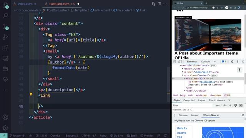This screenshot has height=138, width=246.
Task: Collapse the h2 class="h3" node
Action: click(185, 78)
